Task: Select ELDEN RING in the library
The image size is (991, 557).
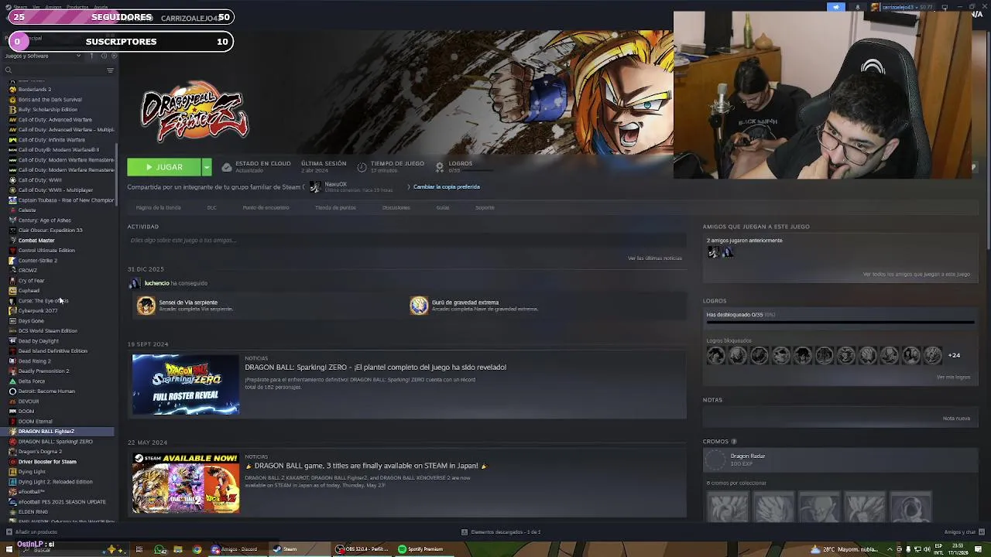Action: coord(33,512)
